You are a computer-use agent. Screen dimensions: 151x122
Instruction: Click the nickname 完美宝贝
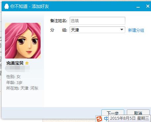(15, 63)
